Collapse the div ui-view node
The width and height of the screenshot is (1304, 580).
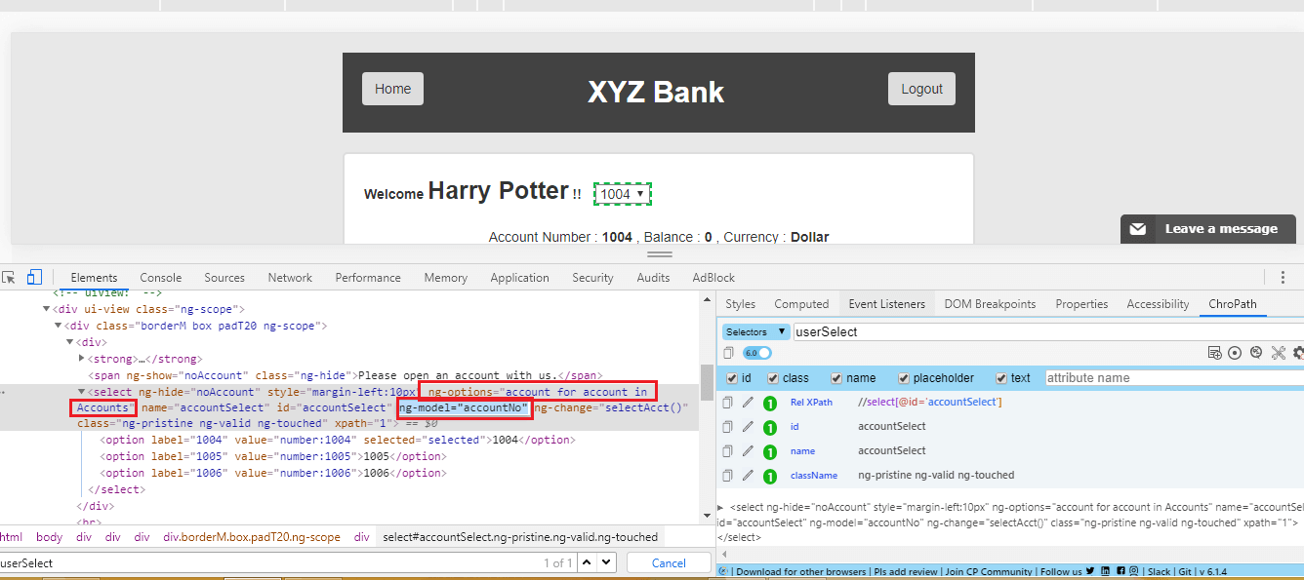coord(45,309)
